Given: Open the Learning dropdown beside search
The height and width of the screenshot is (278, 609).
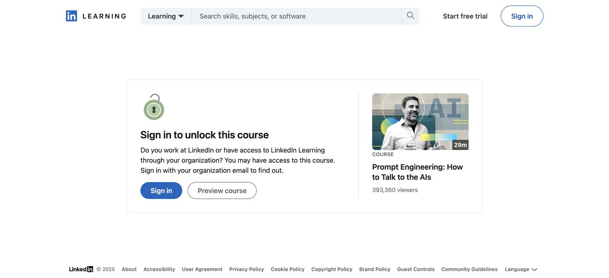Looking at the screenshot, I should 166,16.
